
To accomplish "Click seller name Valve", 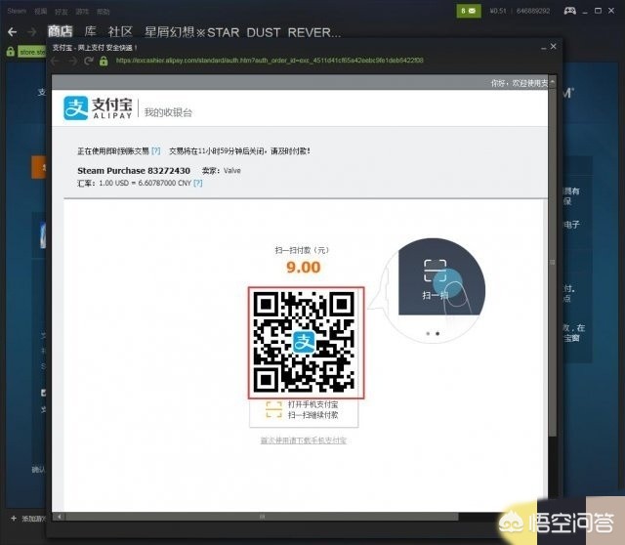I will coord(232,171).
